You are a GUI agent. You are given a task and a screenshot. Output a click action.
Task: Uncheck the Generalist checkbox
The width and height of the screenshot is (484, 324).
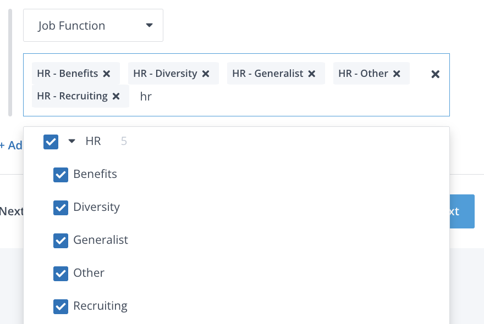click(61, 241)
